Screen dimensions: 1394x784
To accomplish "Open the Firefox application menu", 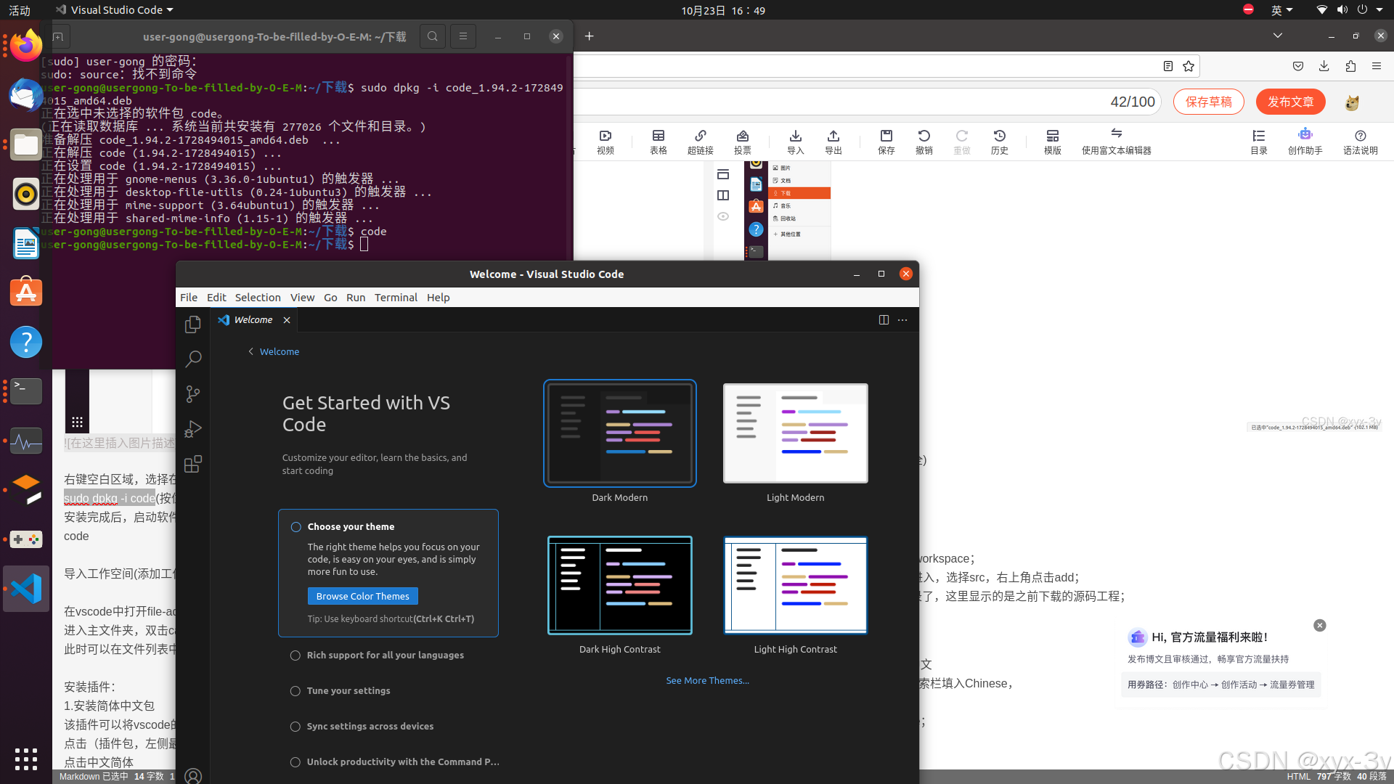I will [x=1377, y=66].
